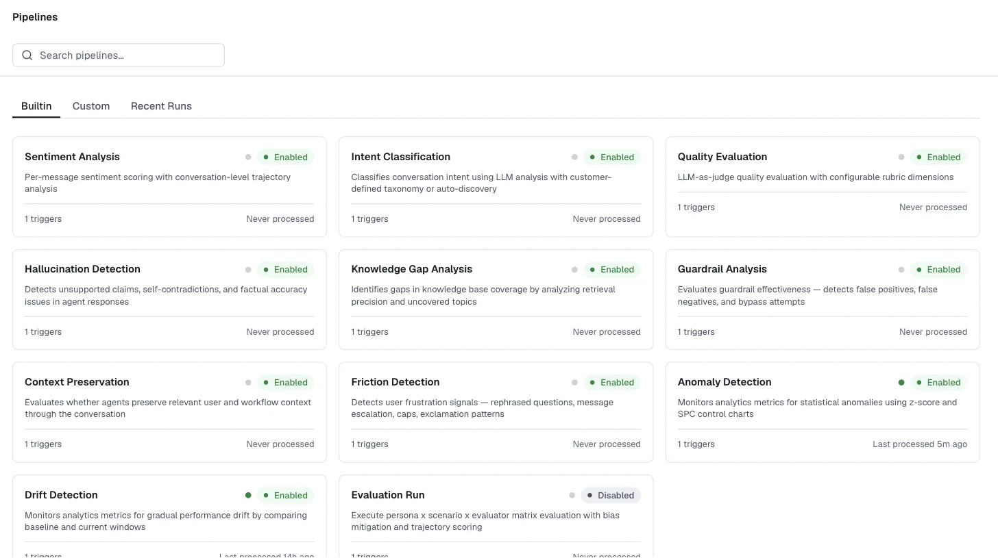Screen dimensions: 998x558
Task: Toggle Enabled badge on Sentiment Analysis
Action: coord(286,157)
